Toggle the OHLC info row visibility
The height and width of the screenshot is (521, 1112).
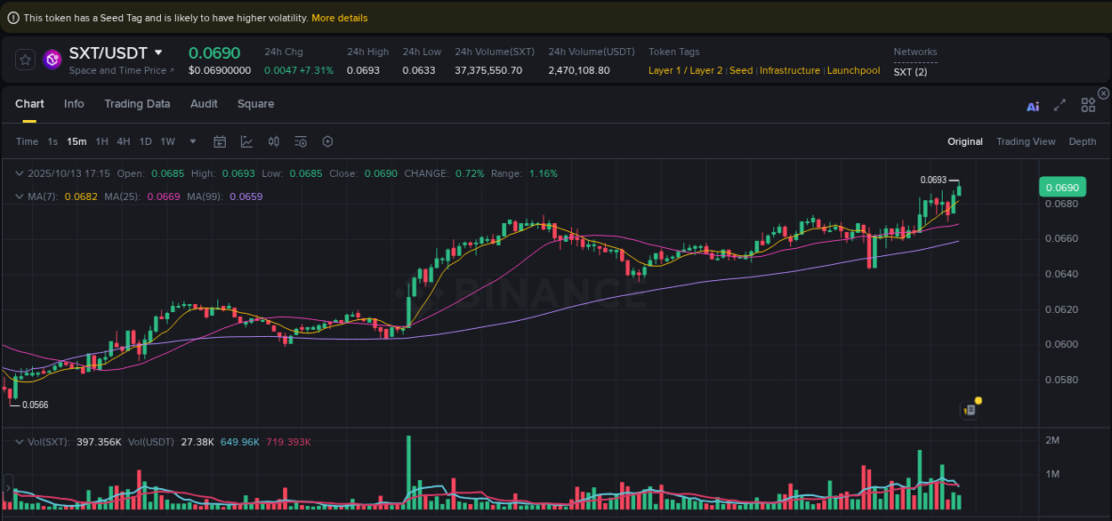point(20,173)
